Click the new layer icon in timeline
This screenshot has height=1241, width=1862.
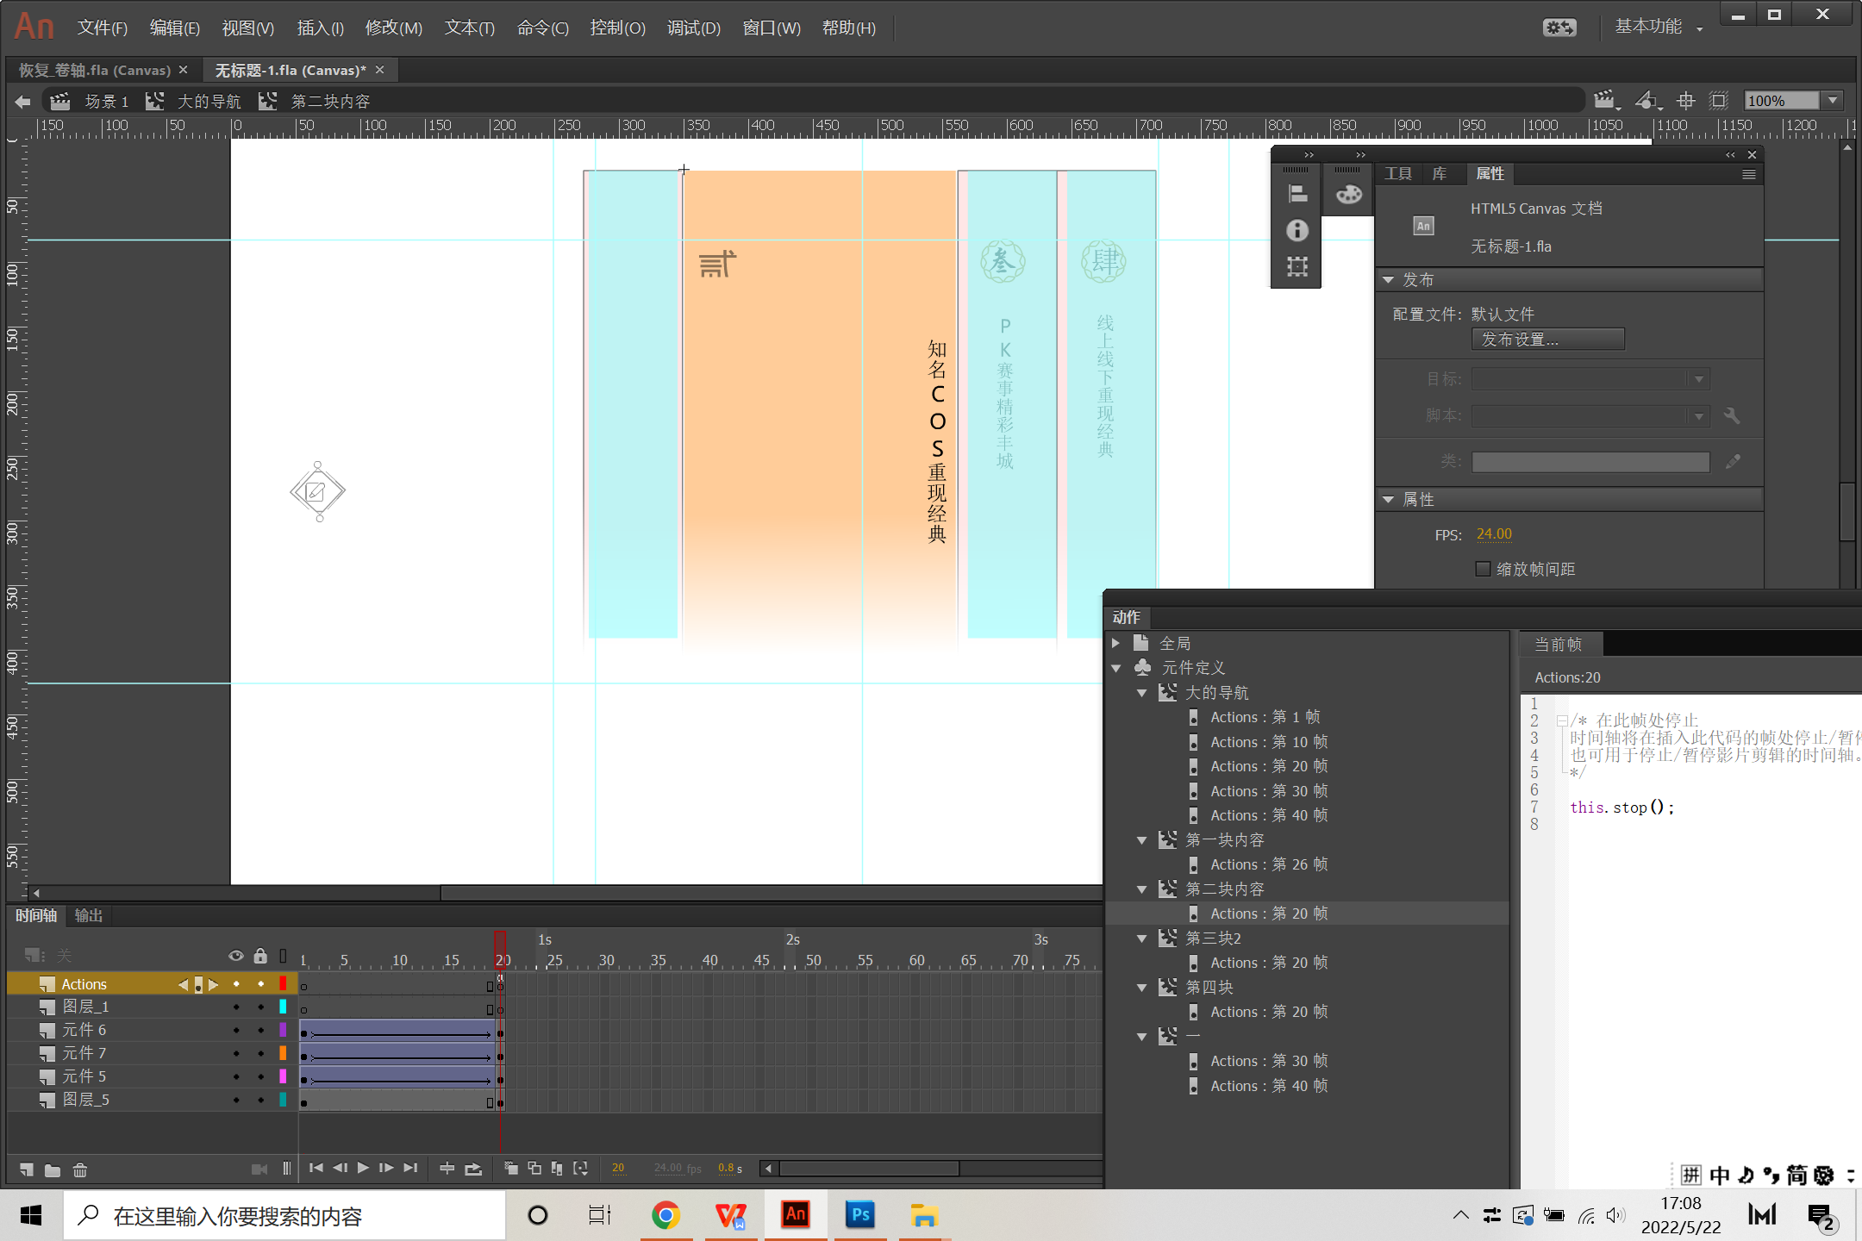pos(26,1169)
